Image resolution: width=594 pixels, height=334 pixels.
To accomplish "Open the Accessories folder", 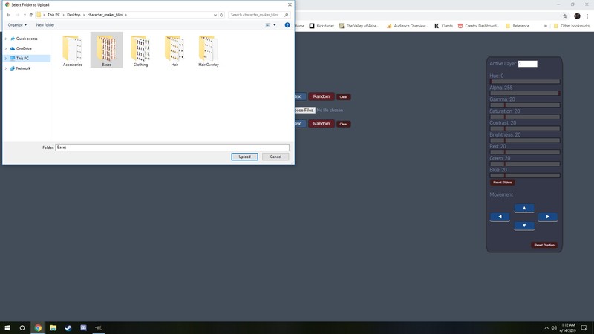I will pyautogui.click(x=72, y=50).
